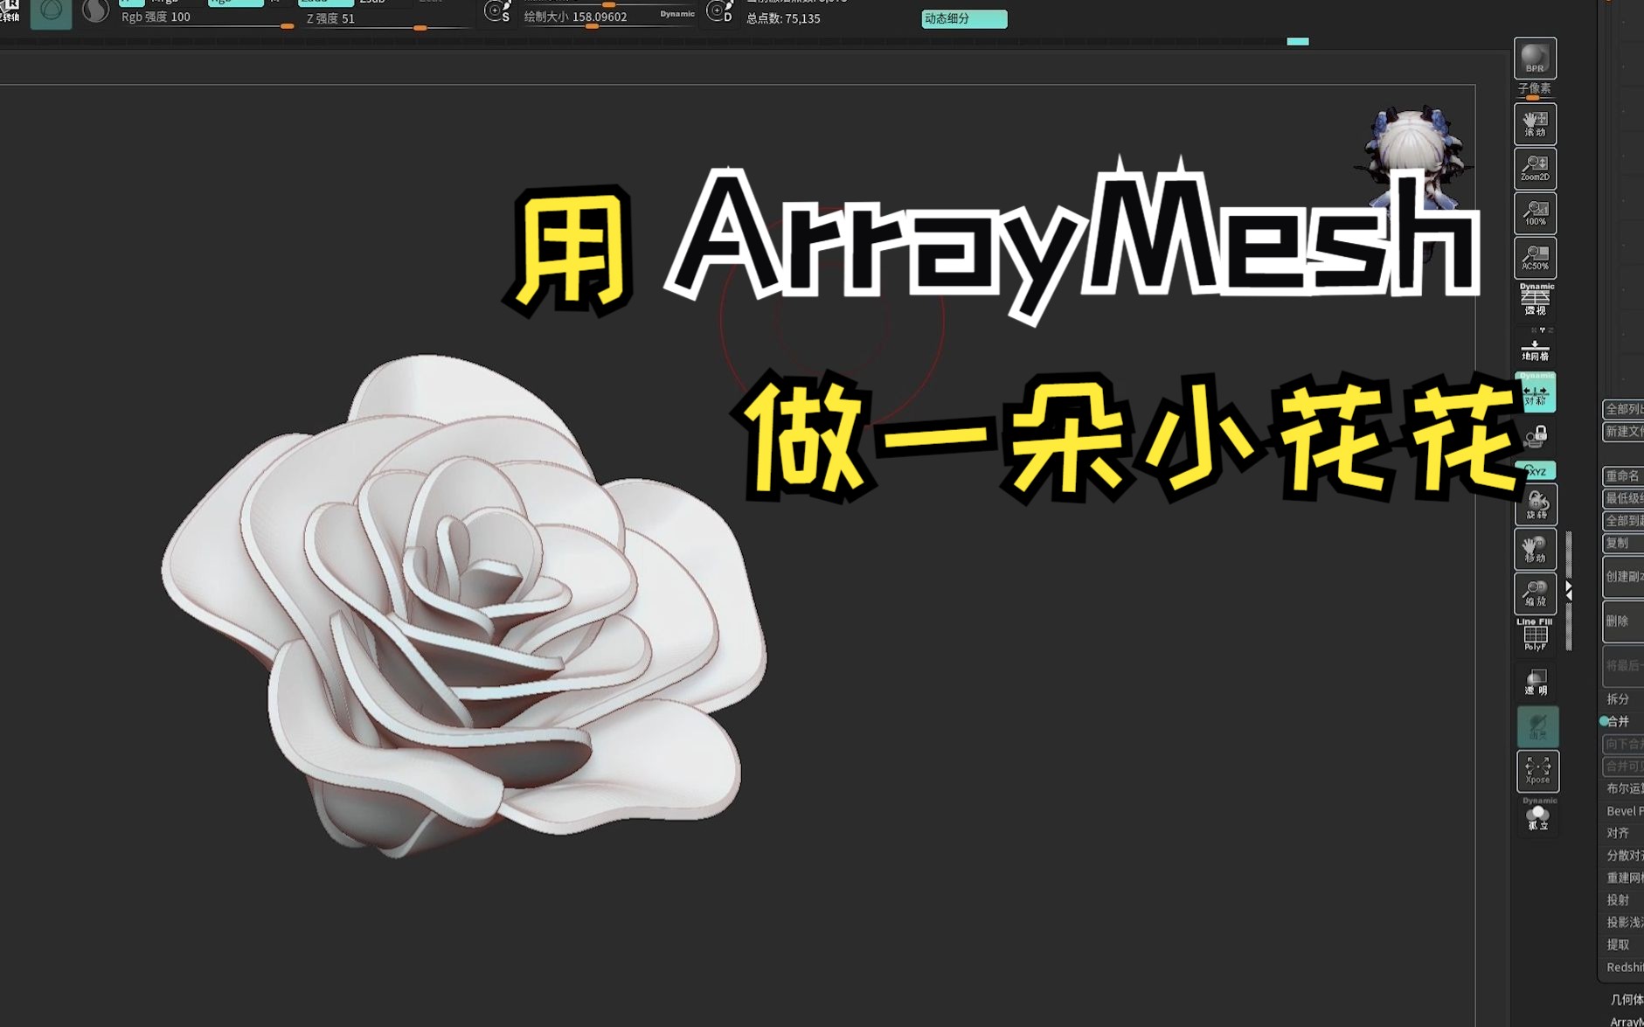Image resolution: width=1644 pixels, height=1027 pixels.
Task: Toggle the 对称 (Symmetry) activation button
Action: 1536,394
